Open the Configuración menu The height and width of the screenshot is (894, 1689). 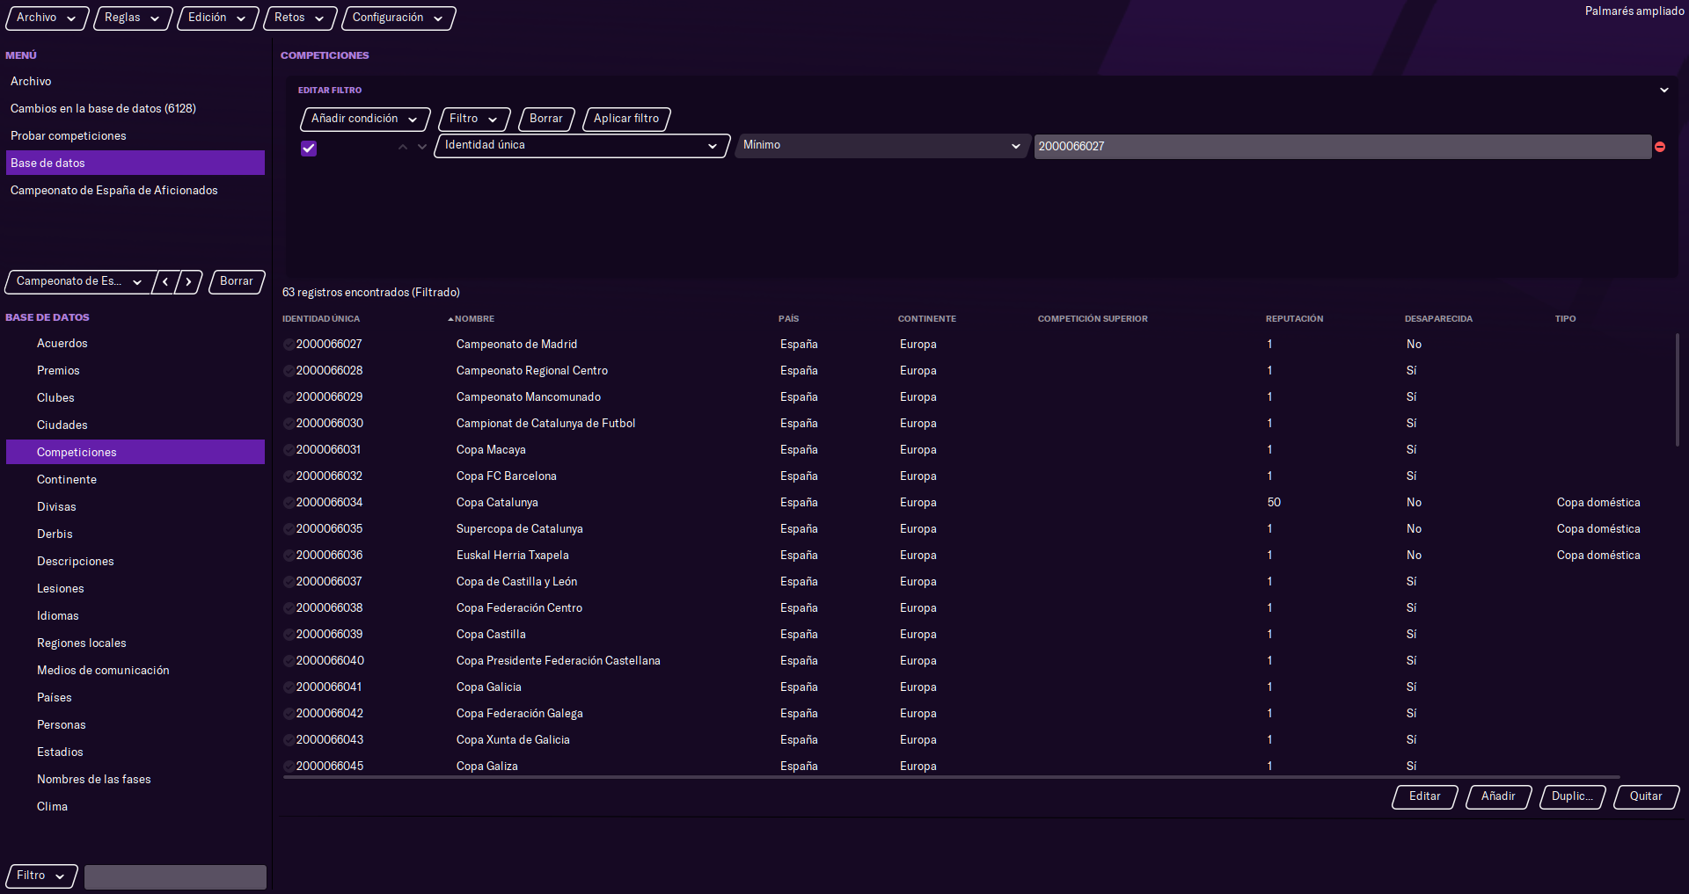(398, 18)
